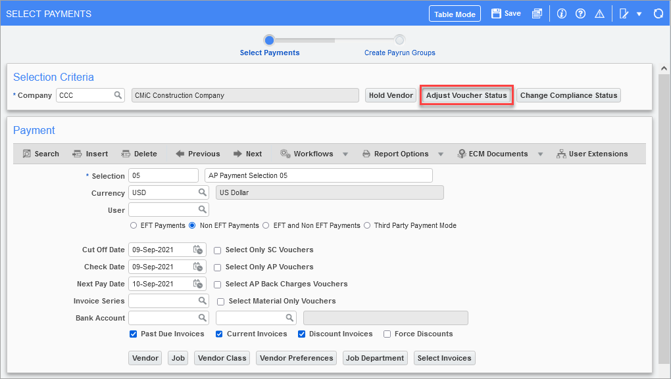Click the Vendor Class button
671x379 pixels.
coord(222,358)
